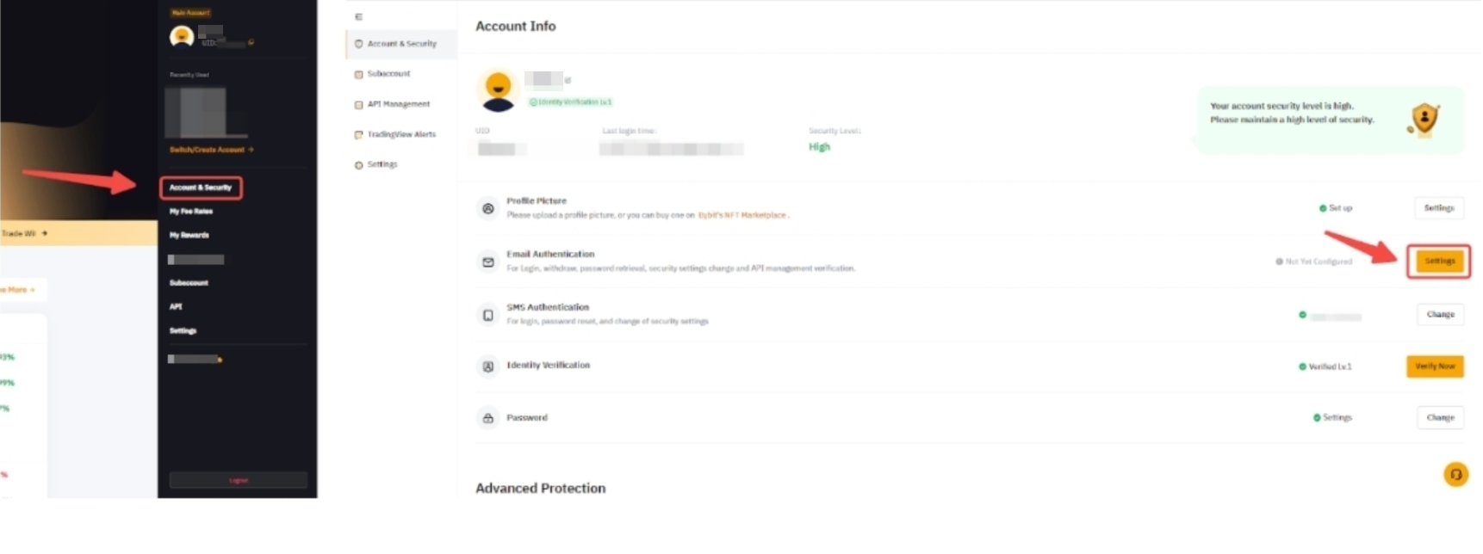Click the Identity Verification badge icon
The image size is (1483, 554).
(x=488, y=366)
